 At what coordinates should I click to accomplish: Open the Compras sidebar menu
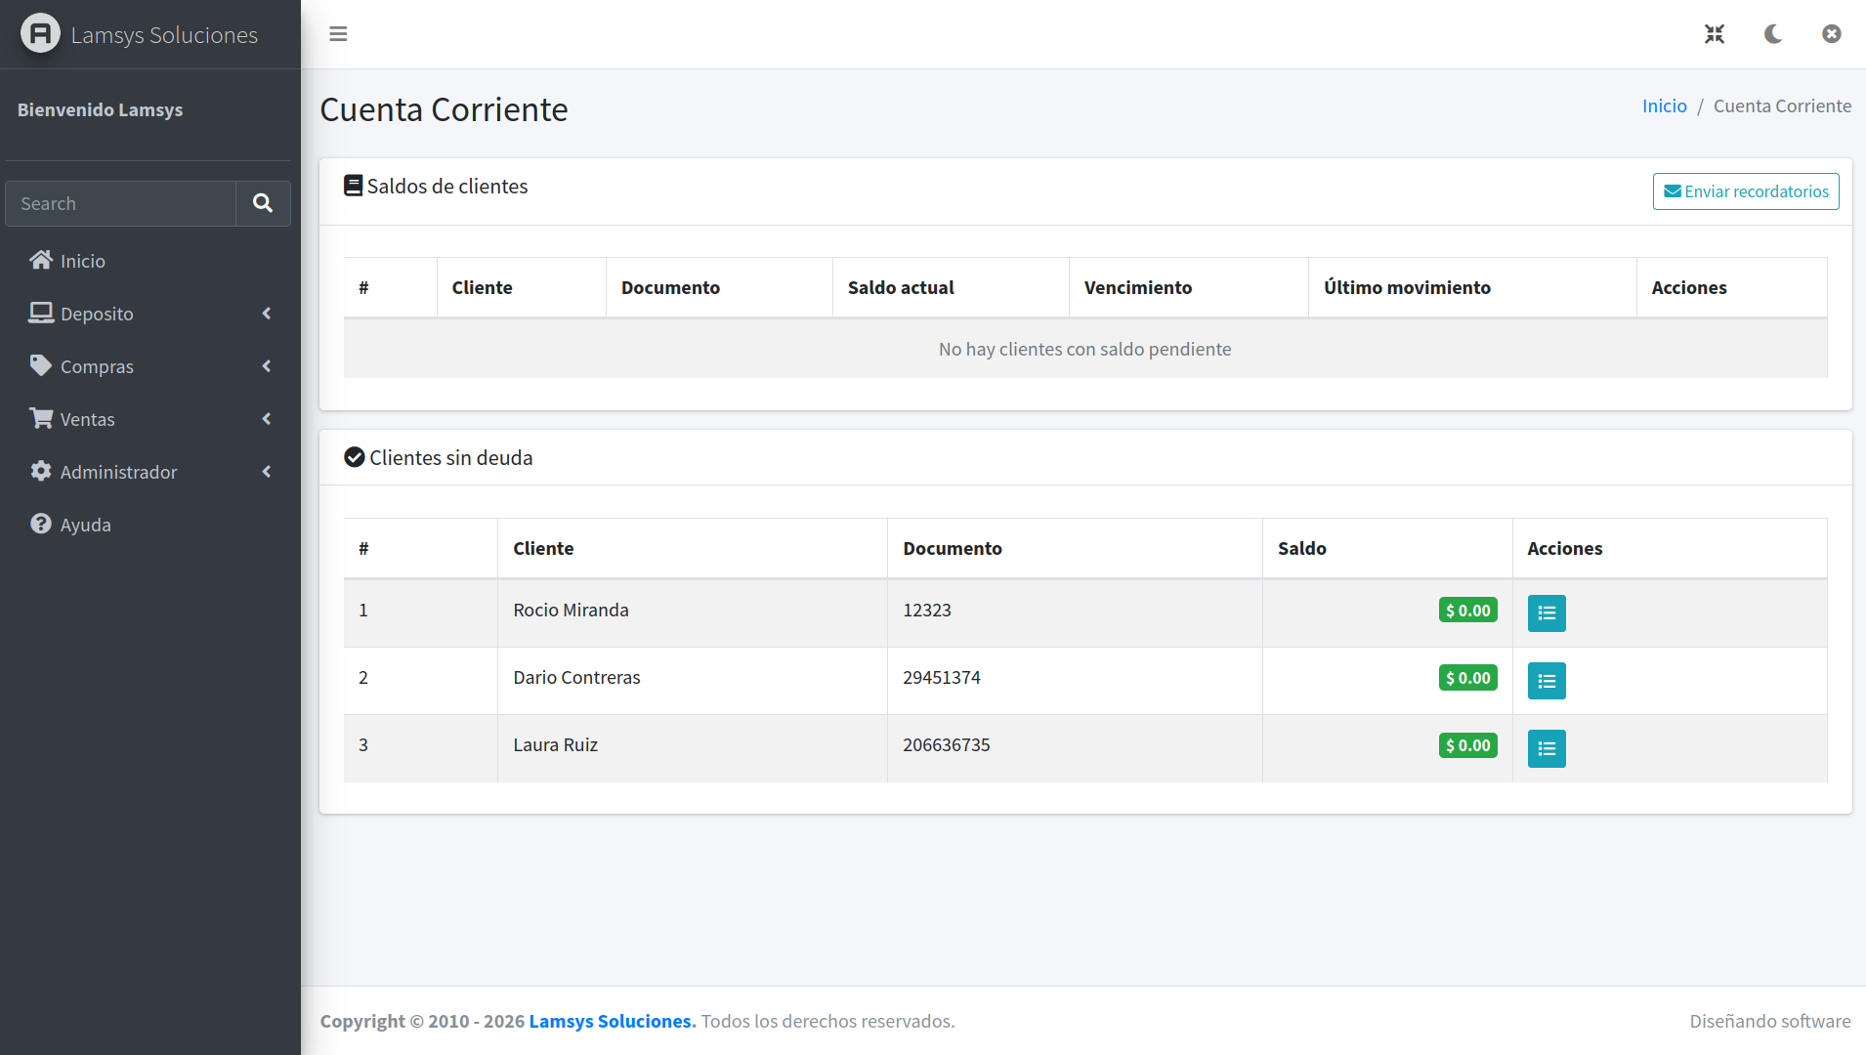click(x=150, y=366)
